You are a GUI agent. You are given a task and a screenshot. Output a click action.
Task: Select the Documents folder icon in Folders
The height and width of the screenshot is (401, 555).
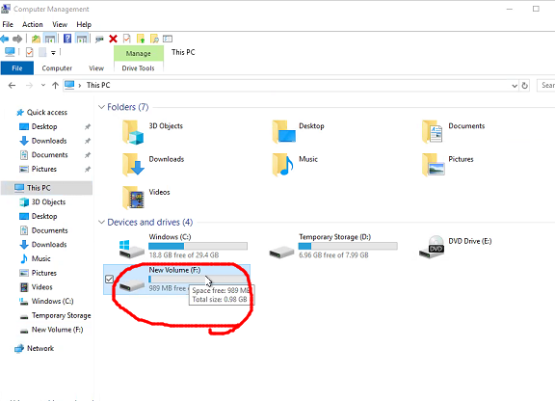pos(433,131)
